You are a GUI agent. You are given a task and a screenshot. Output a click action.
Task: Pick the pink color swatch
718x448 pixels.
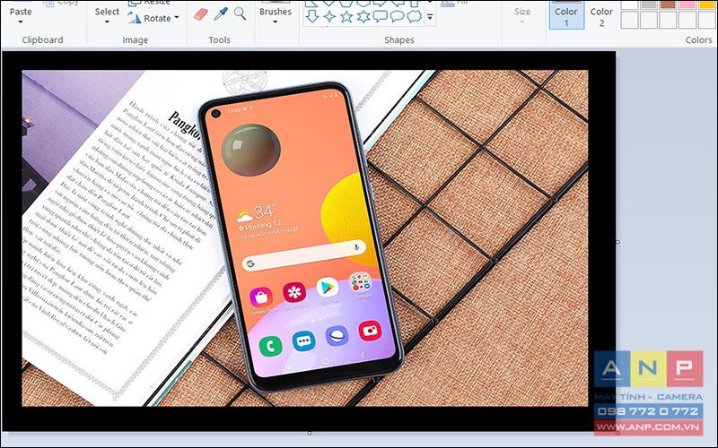[687, 4]
